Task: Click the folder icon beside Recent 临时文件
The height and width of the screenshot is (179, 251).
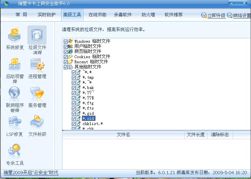Action: (x=70, y=62)
